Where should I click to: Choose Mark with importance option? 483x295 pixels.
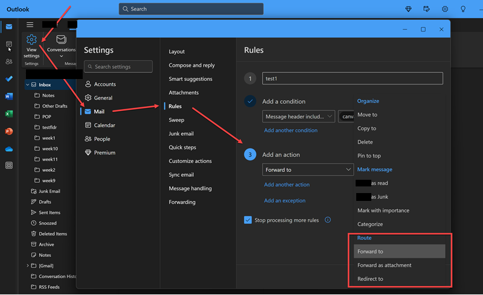pos(400,211)
